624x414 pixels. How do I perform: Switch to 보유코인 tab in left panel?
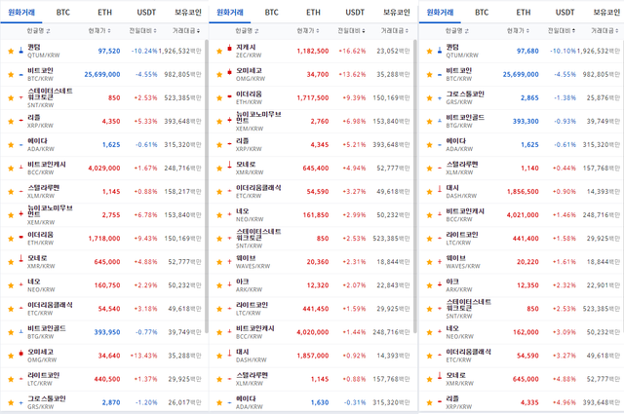(188, 13)
